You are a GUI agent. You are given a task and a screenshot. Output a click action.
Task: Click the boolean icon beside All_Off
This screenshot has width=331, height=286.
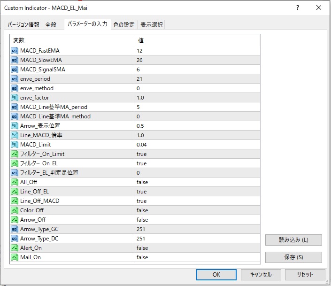click(15, 182)
